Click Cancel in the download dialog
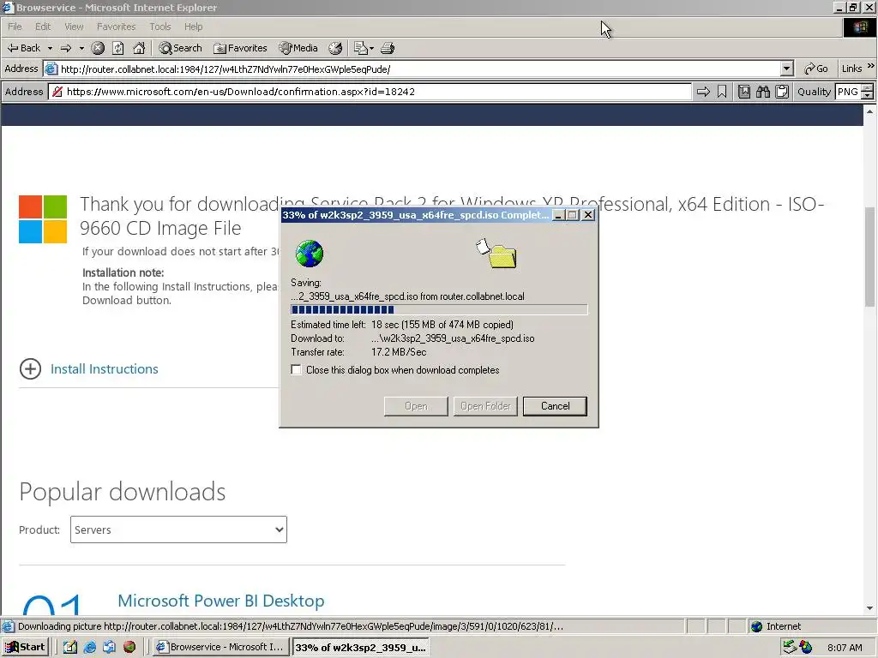The image size is (878, 658). coord(555,406)
